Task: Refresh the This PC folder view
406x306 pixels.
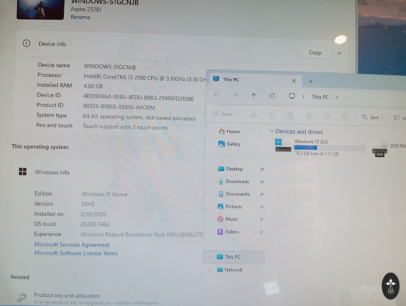Action: coord(272,96)
